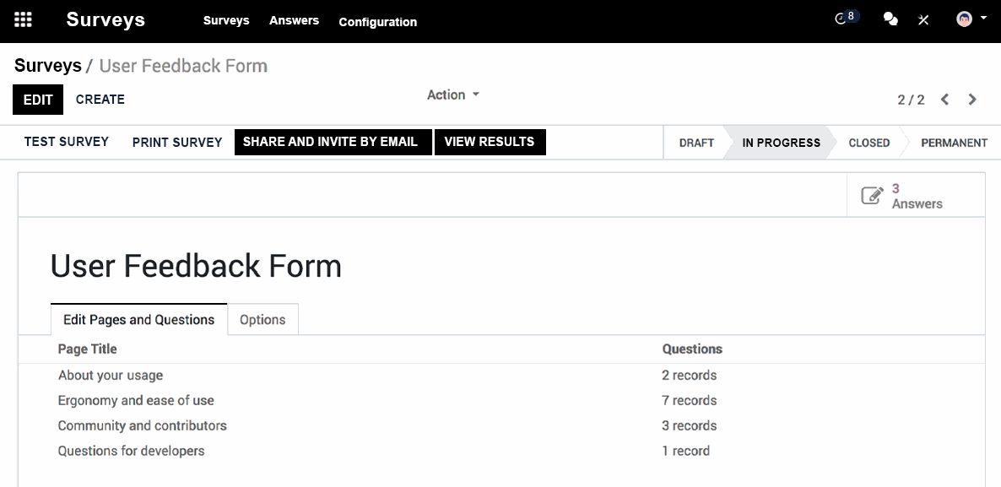Image resolution: width=1001 pixels, height=487 pixels.
Task: Open the Configuration menu
Action: pos(377,22)
